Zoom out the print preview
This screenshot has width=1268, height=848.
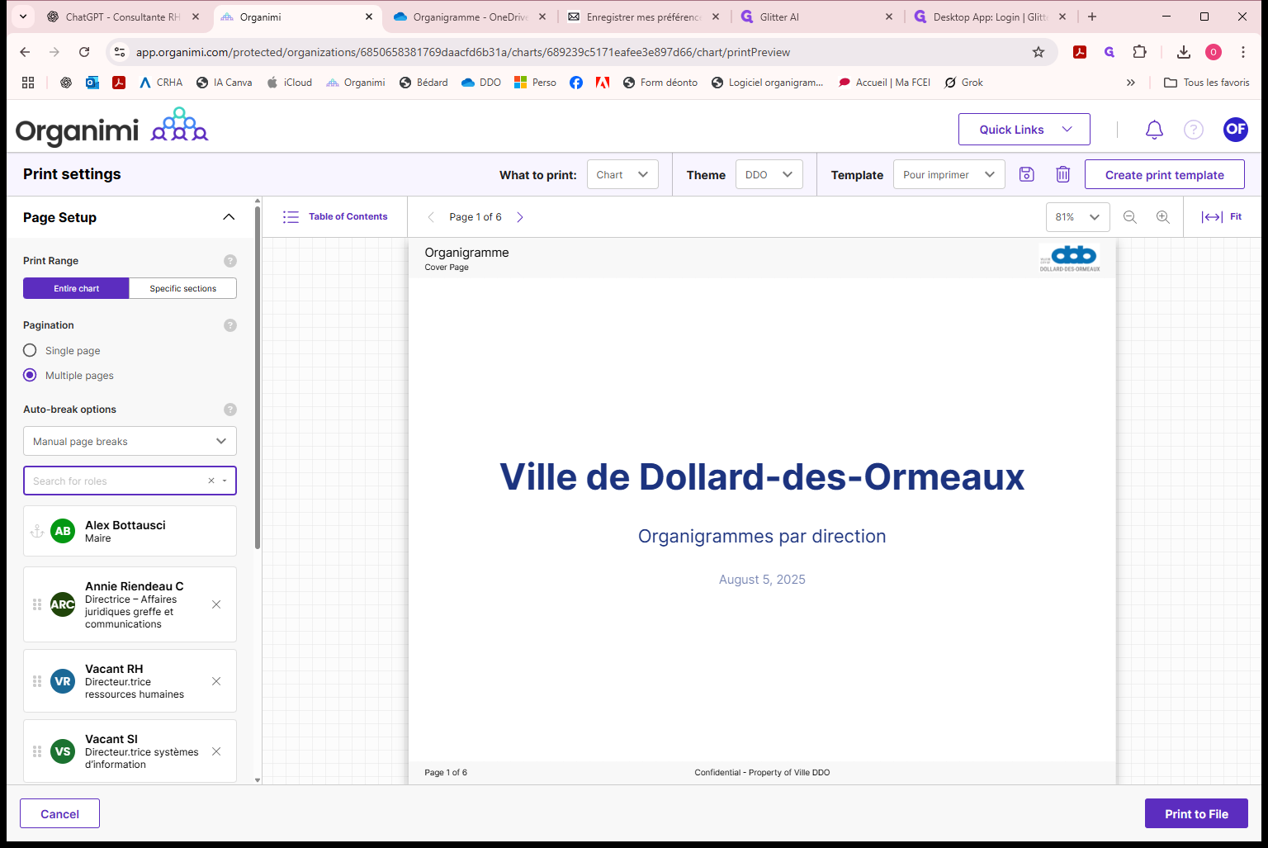click(1130, 217)
